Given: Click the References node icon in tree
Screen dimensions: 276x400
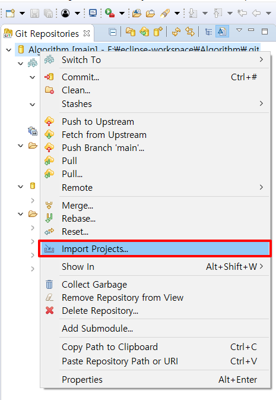Looking at the screenshot, I should (x=33, y=131).
